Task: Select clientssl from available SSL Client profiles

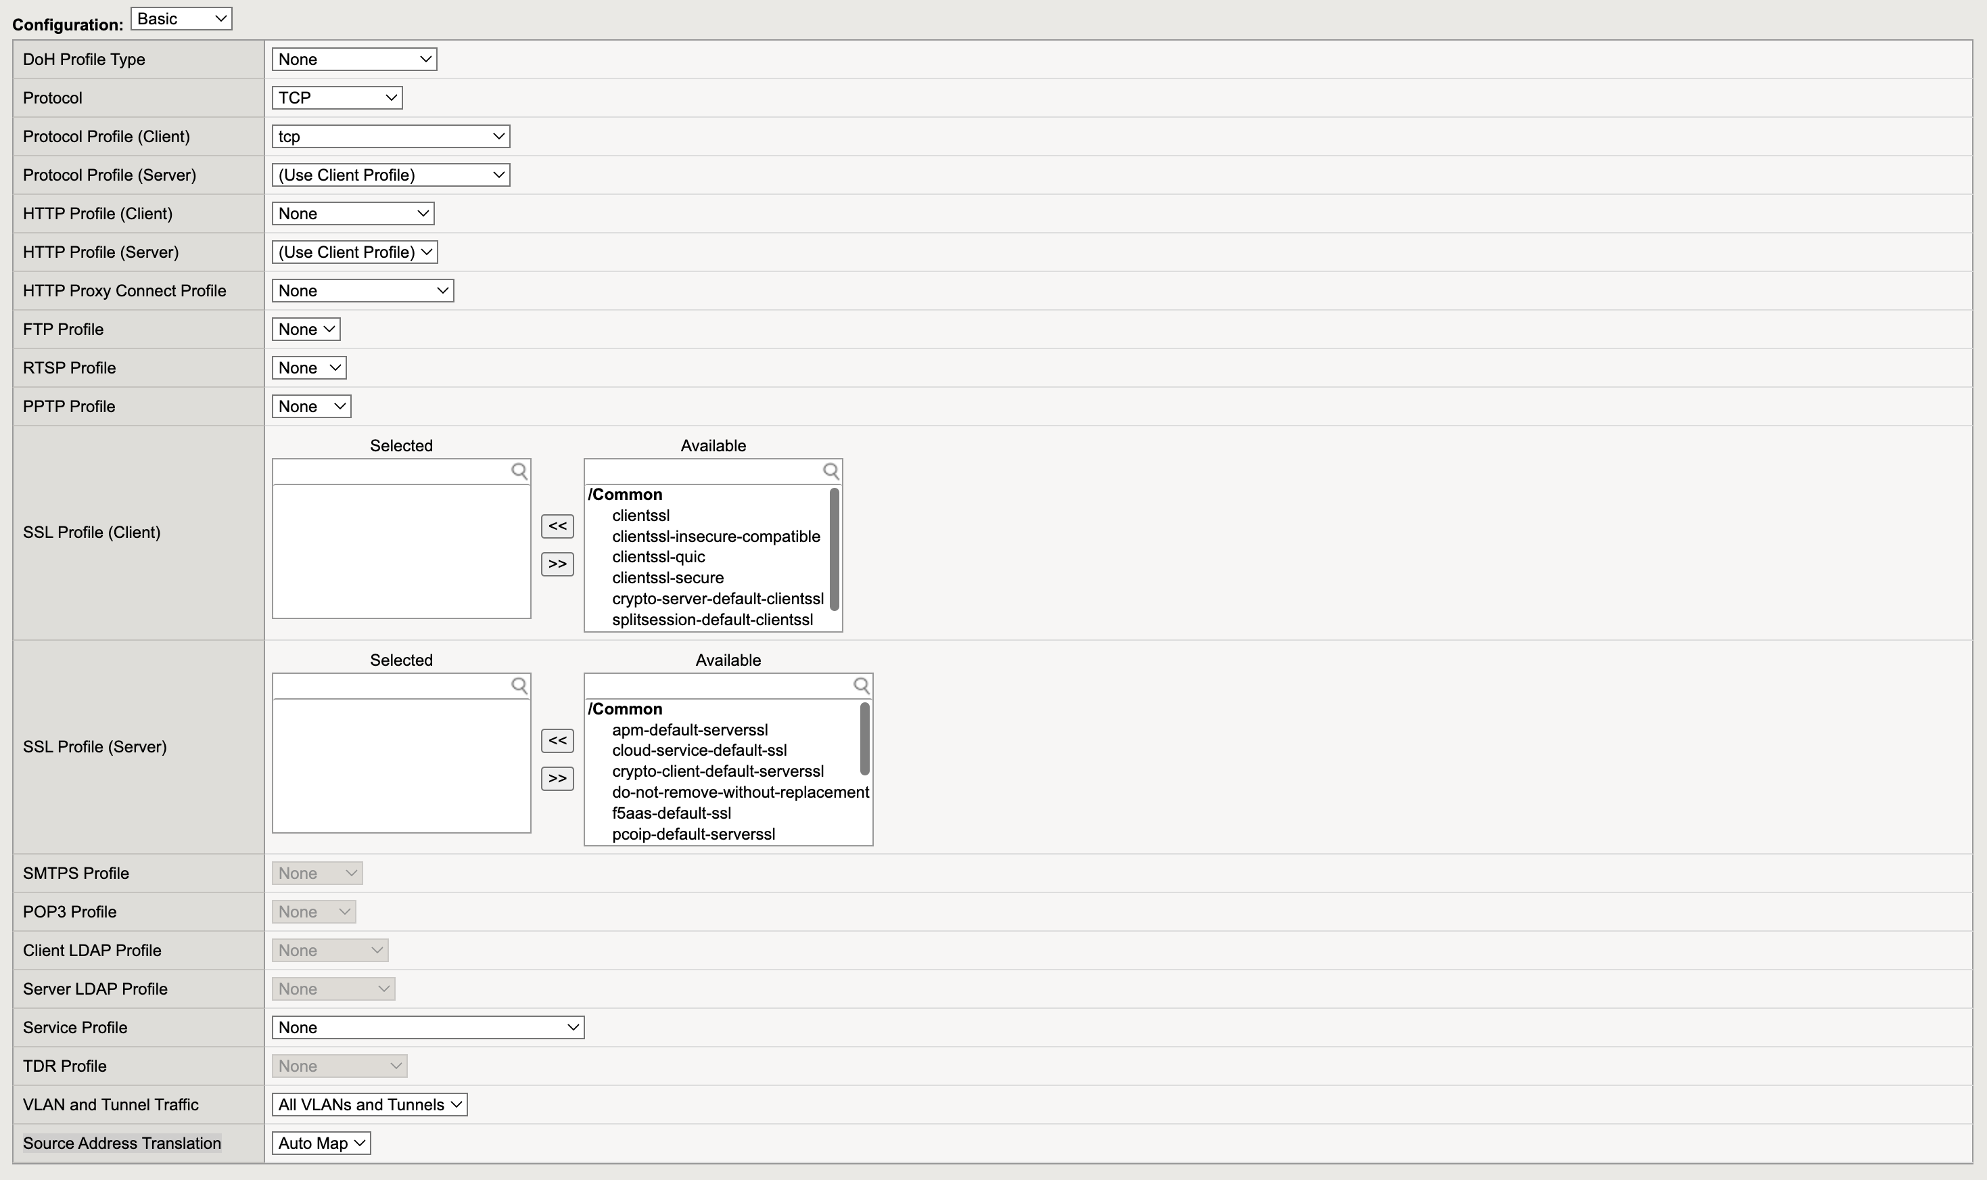Action: [640, 516]
